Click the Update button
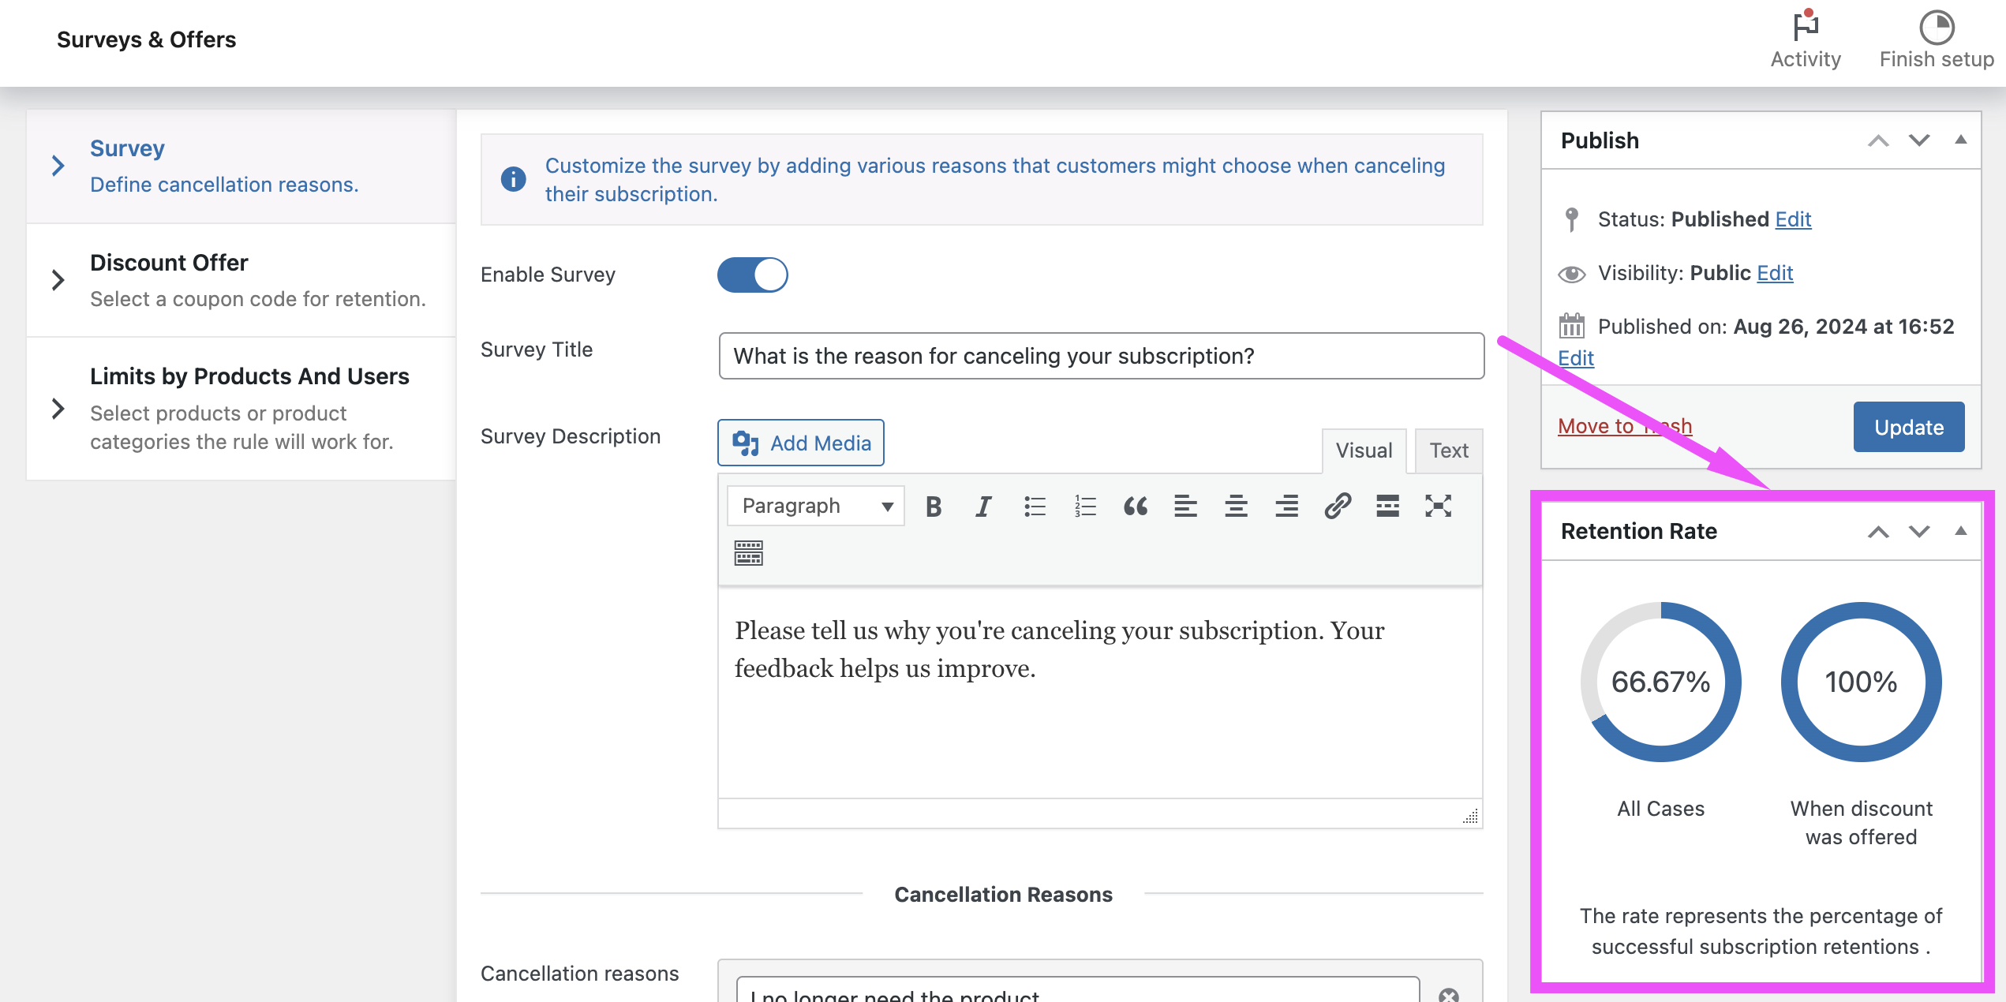The height and width of the screenshot is (1002, 2006). pos(1909,427)
